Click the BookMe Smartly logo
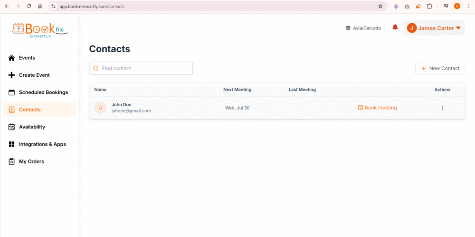This screenshot has height=237, width=475. tap(40, 30)
